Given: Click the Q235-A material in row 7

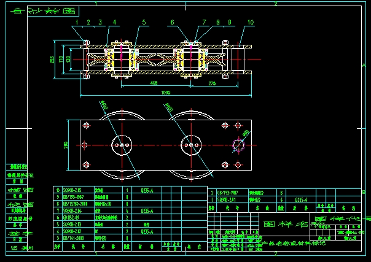Looking at the screenshot, I should coord(147,210).
